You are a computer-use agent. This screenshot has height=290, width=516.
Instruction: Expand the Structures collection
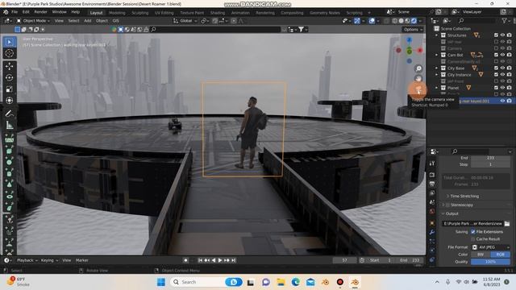(x=437, y=35)
